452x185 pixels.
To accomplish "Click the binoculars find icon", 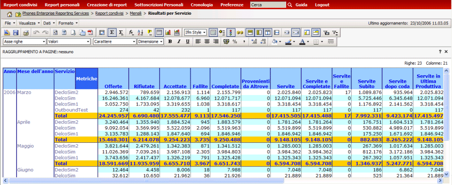I will pos(240,33).
